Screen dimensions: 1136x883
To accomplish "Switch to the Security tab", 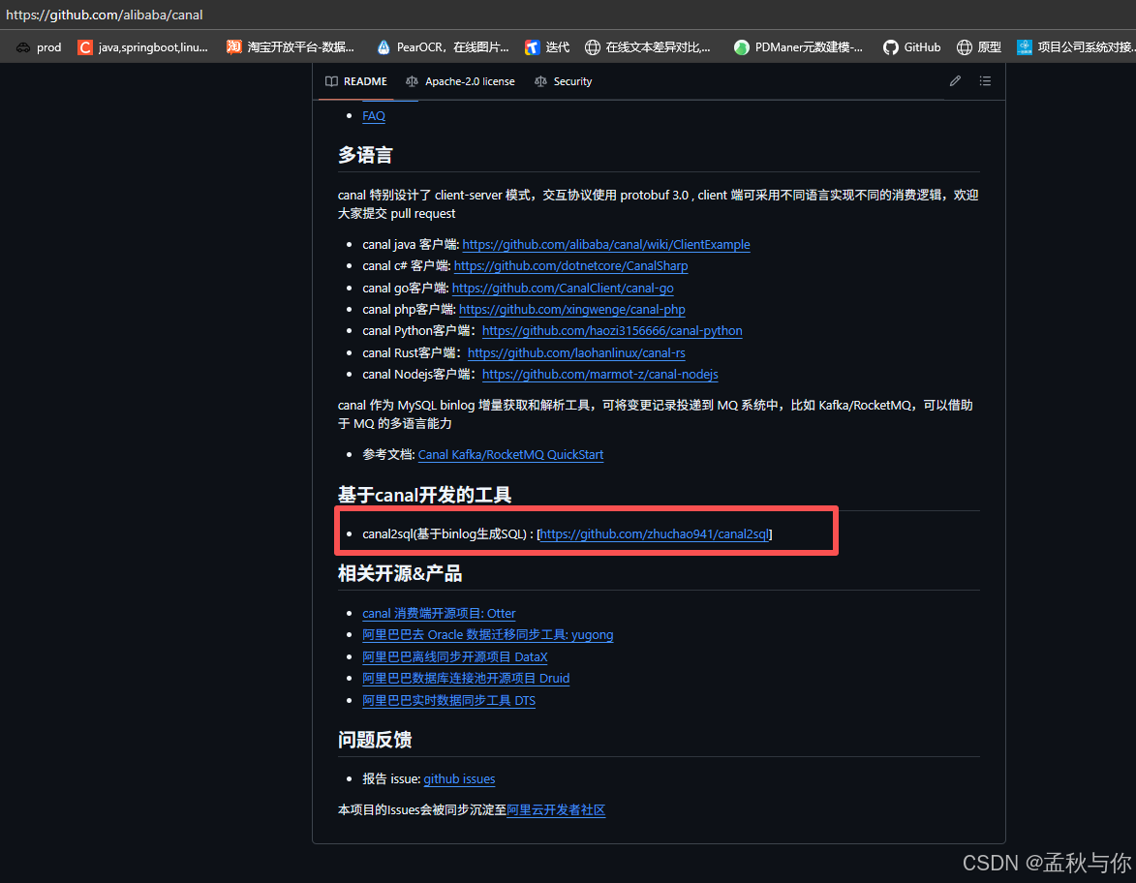I will pos(563,82).
